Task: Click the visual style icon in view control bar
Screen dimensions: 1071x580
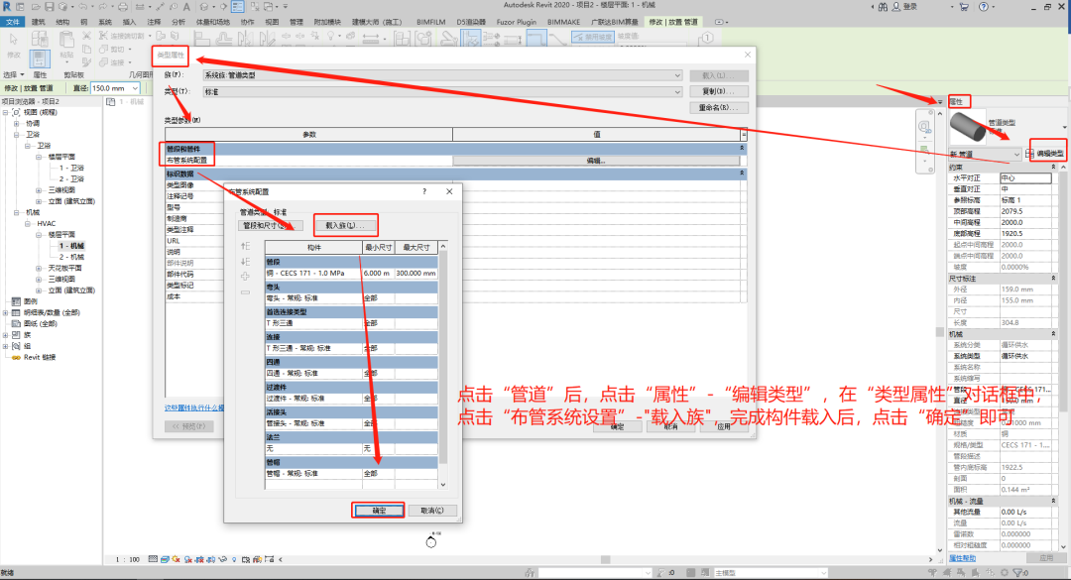Action: (165, 559)
